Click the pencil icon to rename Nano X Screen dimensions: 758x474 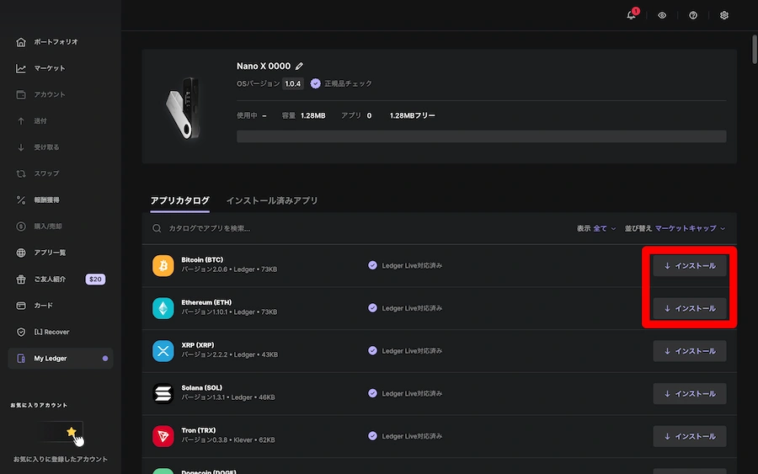[299, 67]
